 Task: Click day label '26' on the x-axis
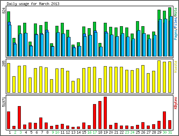[143, 132]
